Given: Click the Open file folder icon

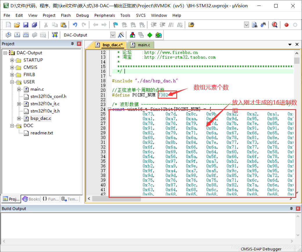Looking at the screenshot, I should pos(17,25).
